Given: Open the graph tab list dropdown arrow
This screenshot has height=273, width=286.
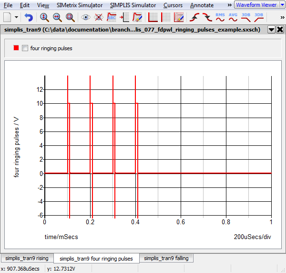Looking at the screenshot, I should coord(271,29).
